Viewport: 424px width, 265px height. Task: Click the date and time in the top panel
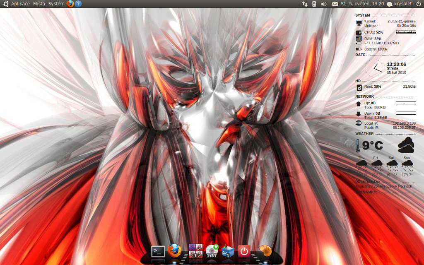(362, 4)
